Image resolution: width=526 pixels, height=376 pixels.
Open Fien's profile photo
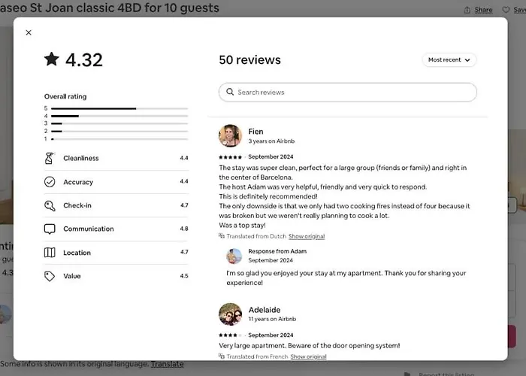(230, 135)
